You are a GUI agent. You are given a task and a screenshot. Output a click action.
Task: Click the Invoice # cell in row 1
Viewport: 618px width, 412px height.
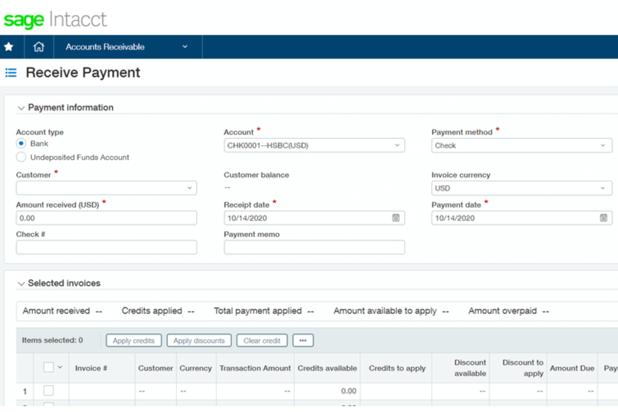102,391
